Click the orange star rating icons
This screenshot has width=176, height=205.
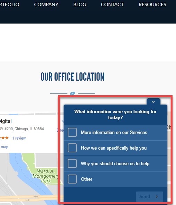pyautogui.click(x=4, y=138)
